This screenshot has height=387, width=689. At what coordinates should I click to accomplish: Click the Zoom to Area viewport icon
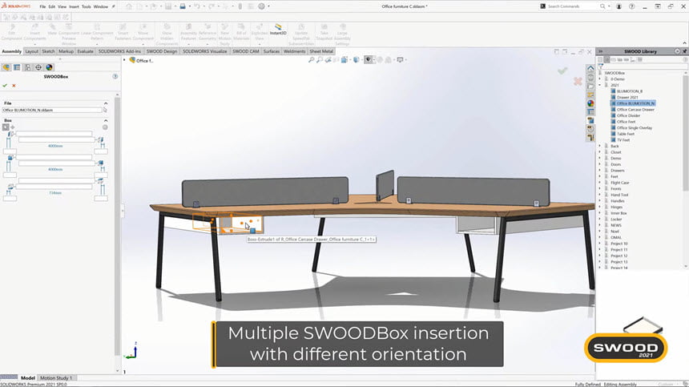tap(320, 60)
